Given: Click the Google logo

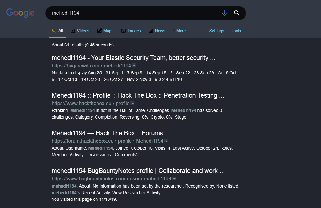Looking at the screenshot, I should [x=20, y=13].
